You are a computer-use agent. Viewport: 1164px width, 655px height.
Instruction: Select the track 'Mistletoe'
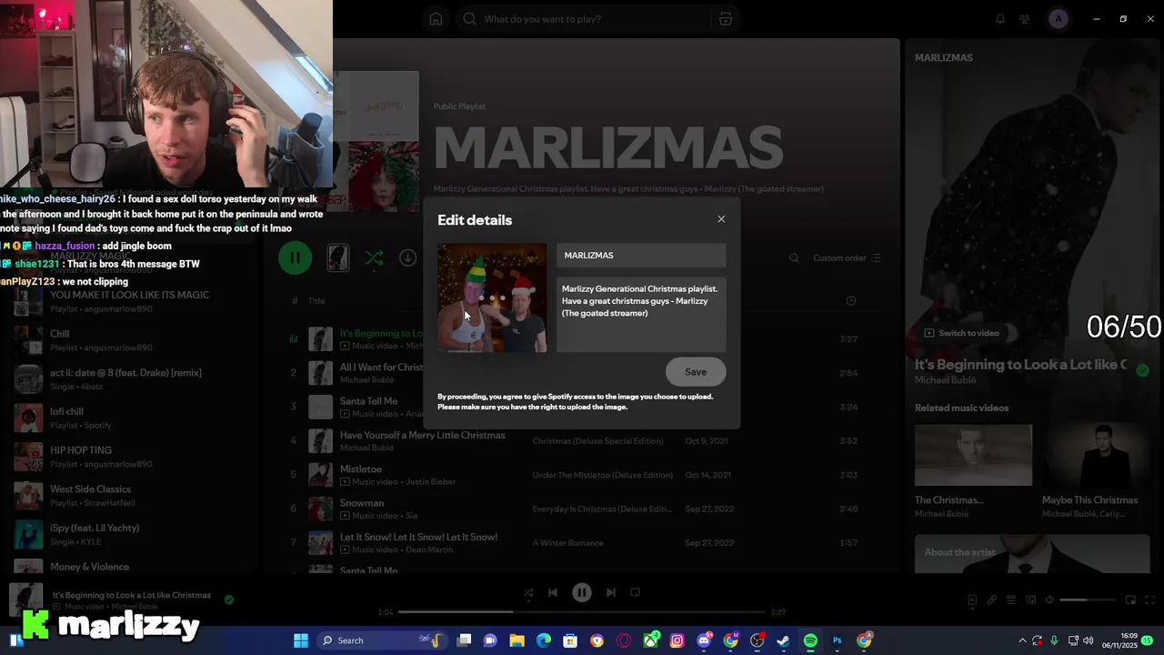coord(361,469)
